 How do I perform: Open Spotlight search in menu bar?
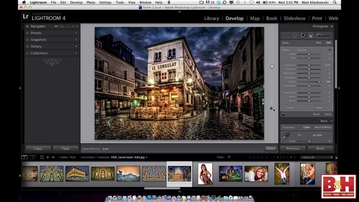tap(335, 2)
